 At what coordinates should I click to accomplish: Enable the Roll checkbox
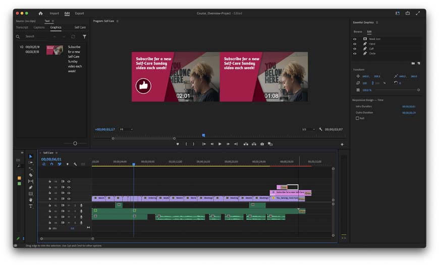358,118
